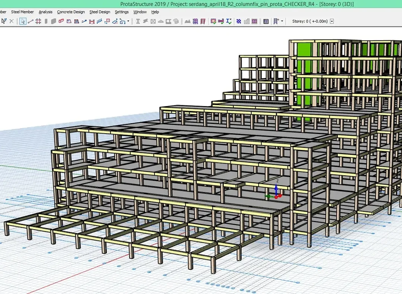Click the blue checkered mesh icon
Image resolution: width=402 pixels, height=294 pixels.
[x=239, y=21]
